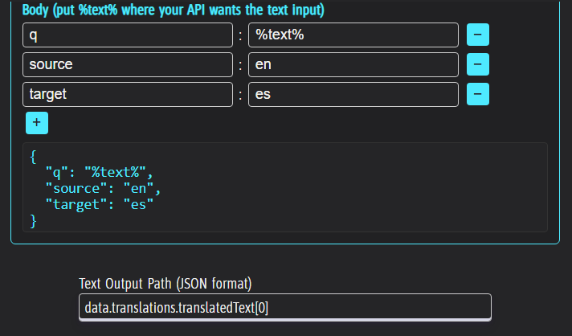Remove the "q" body row with minus button

pyautogui.click(x=478, y=35)
